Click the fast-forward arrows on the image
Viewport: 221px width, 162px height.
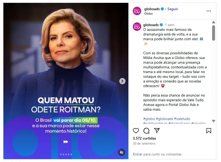66,142
